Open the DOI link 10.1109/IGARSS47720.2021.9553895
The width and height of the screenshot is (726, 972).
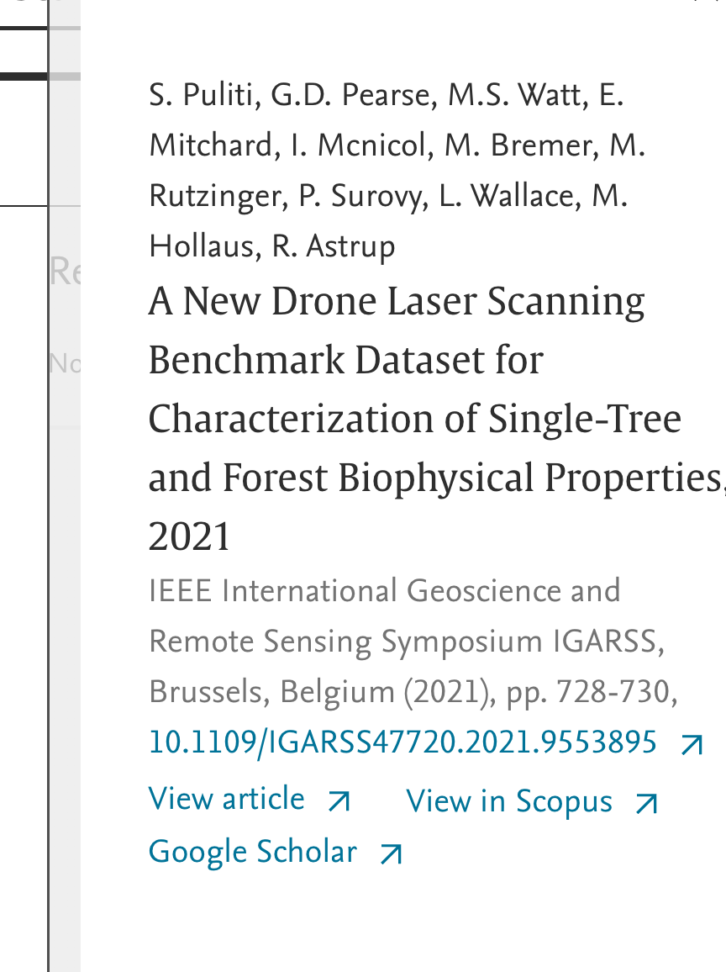(x=402, y=743)
